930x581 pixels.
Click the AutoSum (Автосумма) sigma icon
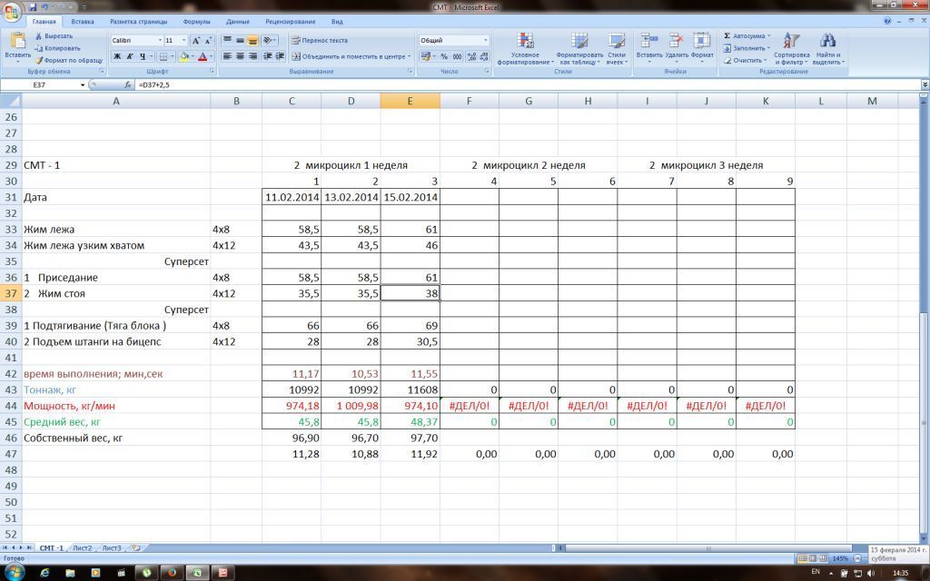tap(727, 36)
